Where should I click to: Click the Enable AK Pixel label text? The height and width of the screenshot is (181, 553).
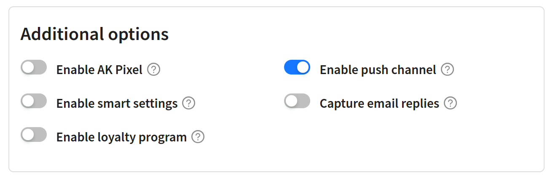pyautogui.click(x=99, y=69)
